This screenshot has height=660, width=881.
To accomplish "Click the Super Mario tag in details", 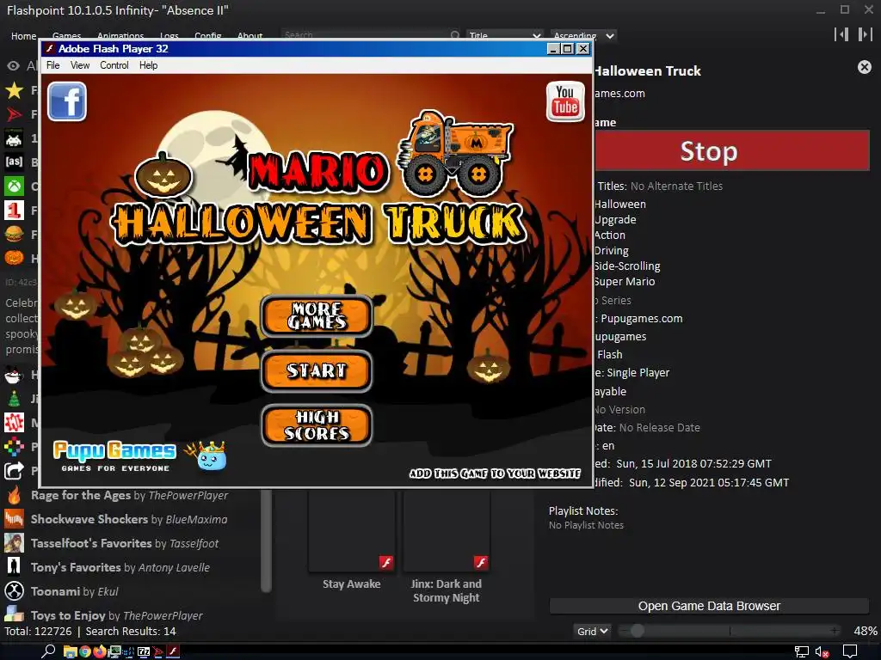I will tap(625, 282).
